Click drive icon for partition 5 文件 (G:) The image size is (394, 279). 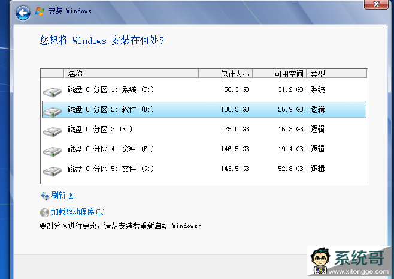52,171
